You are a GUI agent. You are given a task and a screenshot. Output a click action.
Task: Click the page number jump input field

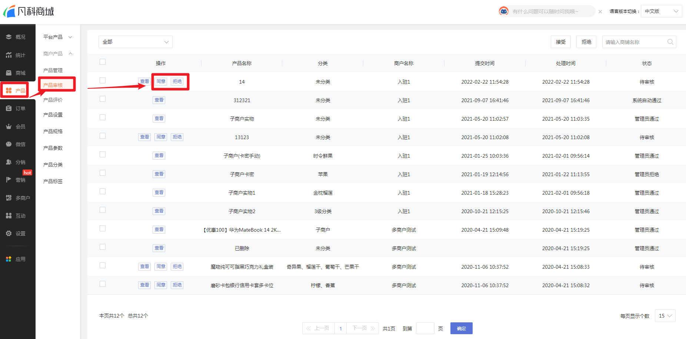point(425,328)
